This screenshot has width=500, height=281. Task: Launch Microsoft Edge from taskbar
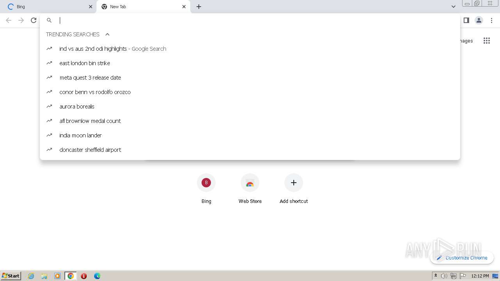coord(97,276)
